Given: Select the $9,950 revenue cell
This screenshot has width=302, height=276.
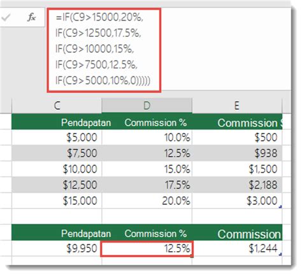Looking at the screenshot, I should click(57, 248).
